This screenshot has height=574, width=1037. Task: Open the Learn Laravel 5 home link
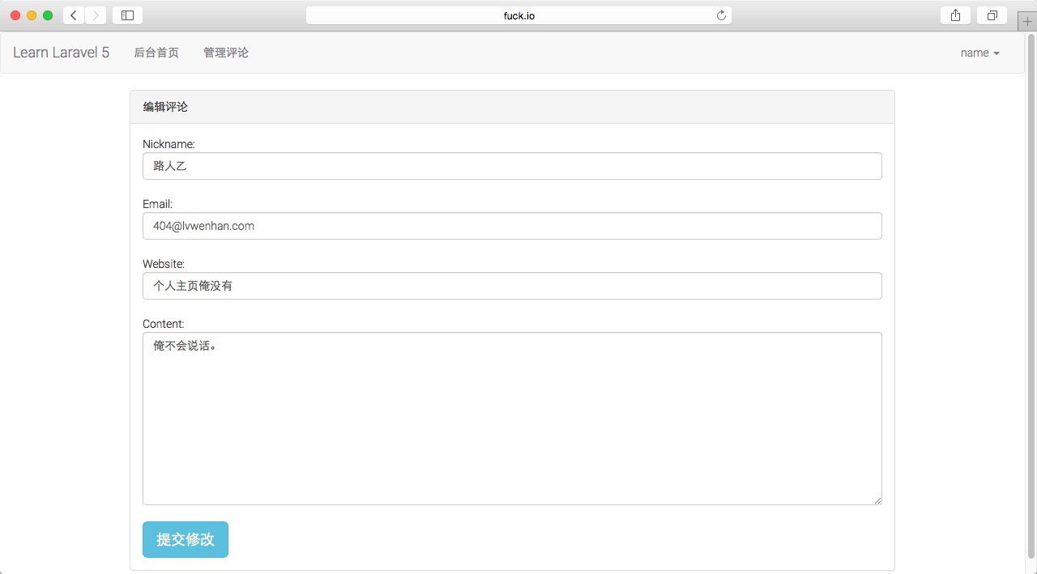(x=60, y=52)
